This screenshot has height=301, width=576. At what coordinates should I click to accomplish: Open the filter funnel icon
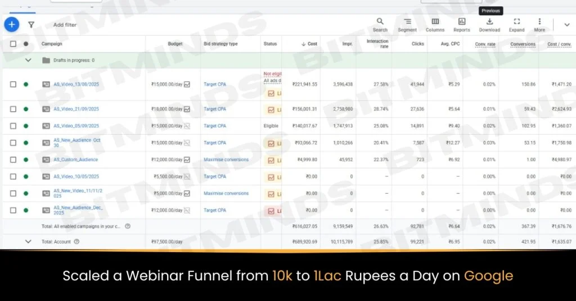coord(31,25)
